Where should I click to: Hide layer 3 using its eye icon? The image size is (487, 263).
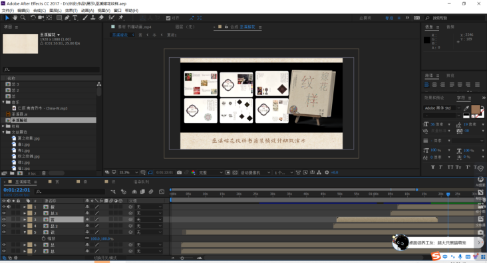[x=4, y=219]
